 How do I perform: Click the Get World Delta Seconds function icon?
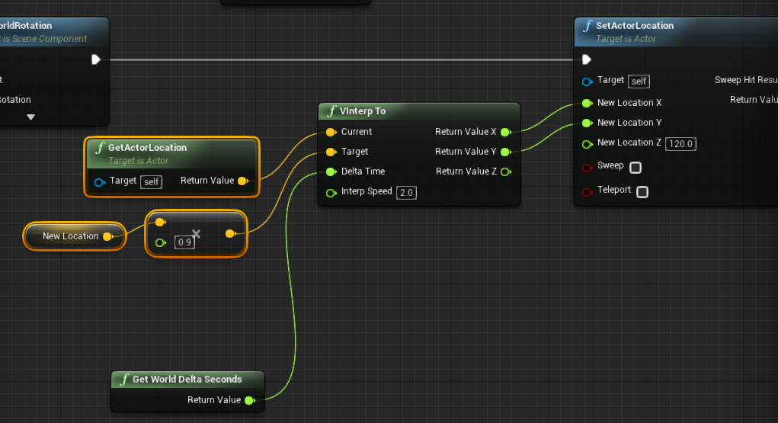tap(124, 380)
